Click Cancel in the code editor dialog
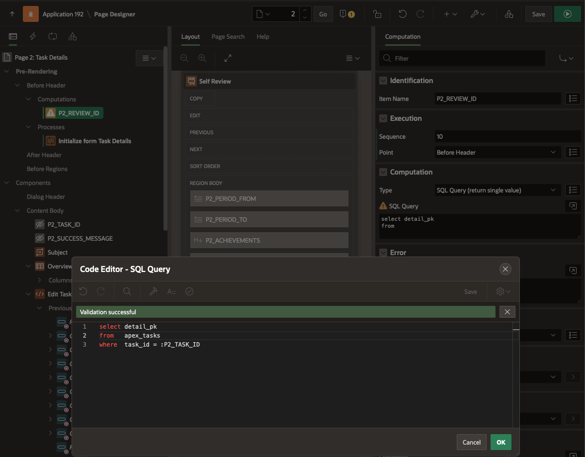Viewport: 585px width, 457px height. tap(471, 442)
